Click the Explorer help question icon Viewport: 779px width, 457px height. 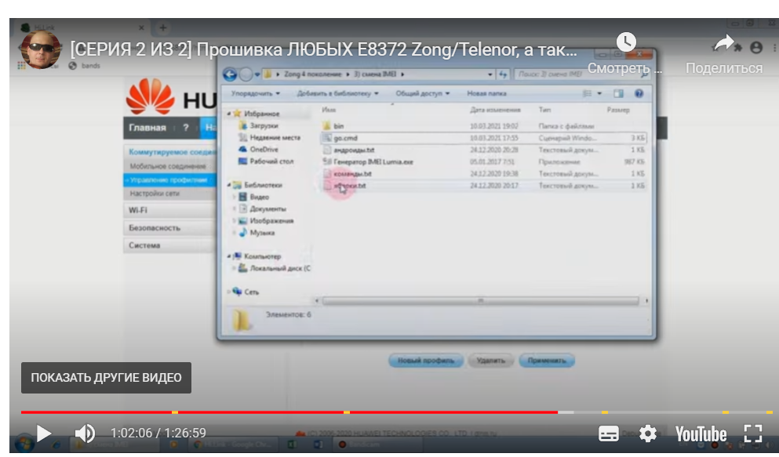coord(639,93)
